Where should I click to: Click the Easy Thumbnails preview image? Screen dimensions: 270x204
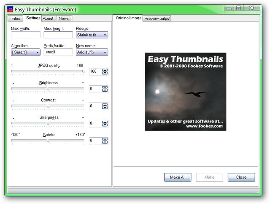(186, 92)
